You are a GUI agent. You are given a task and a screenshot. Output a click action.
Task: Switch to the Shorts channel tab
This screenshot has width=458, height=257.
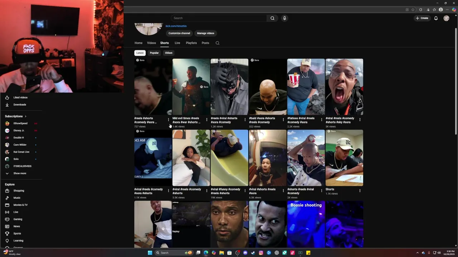[x=165, y=43]
